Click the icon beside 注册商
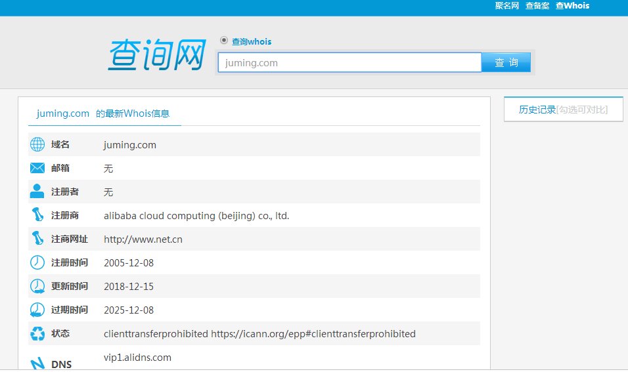 [x=37, y=215]
